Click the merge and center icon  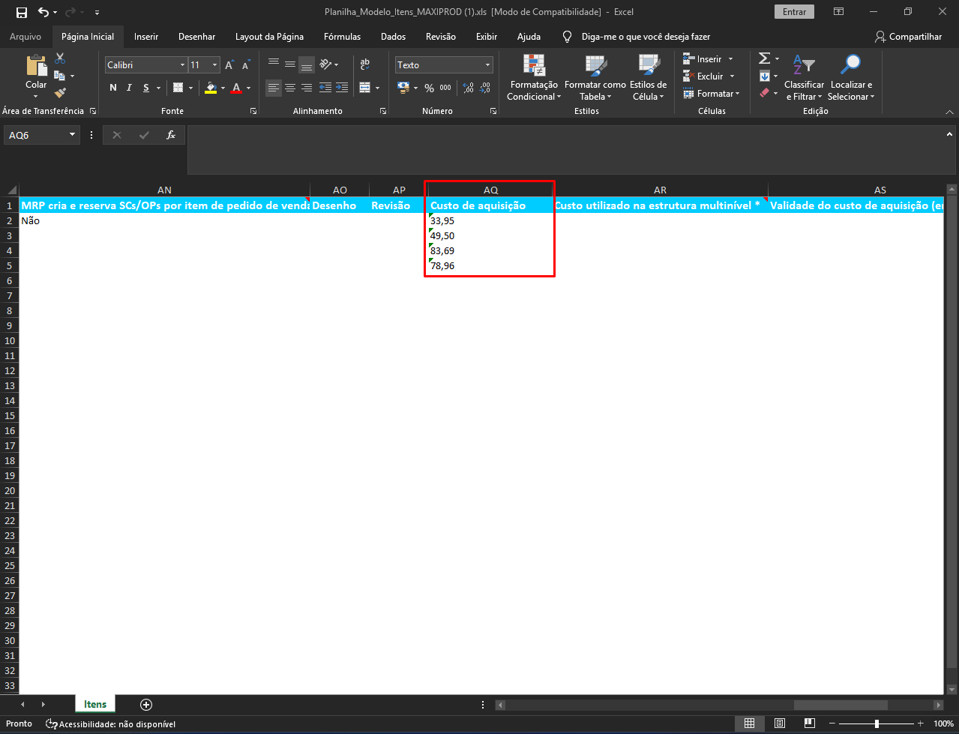click(365, 88)
